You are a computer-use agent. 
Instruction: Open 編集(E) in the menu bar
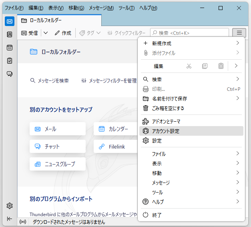click(x=36, y=8)
